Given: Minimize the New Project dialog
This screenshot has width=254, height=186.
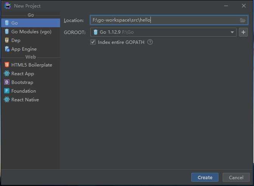Looking at the screenshot, I should point(226,6).
